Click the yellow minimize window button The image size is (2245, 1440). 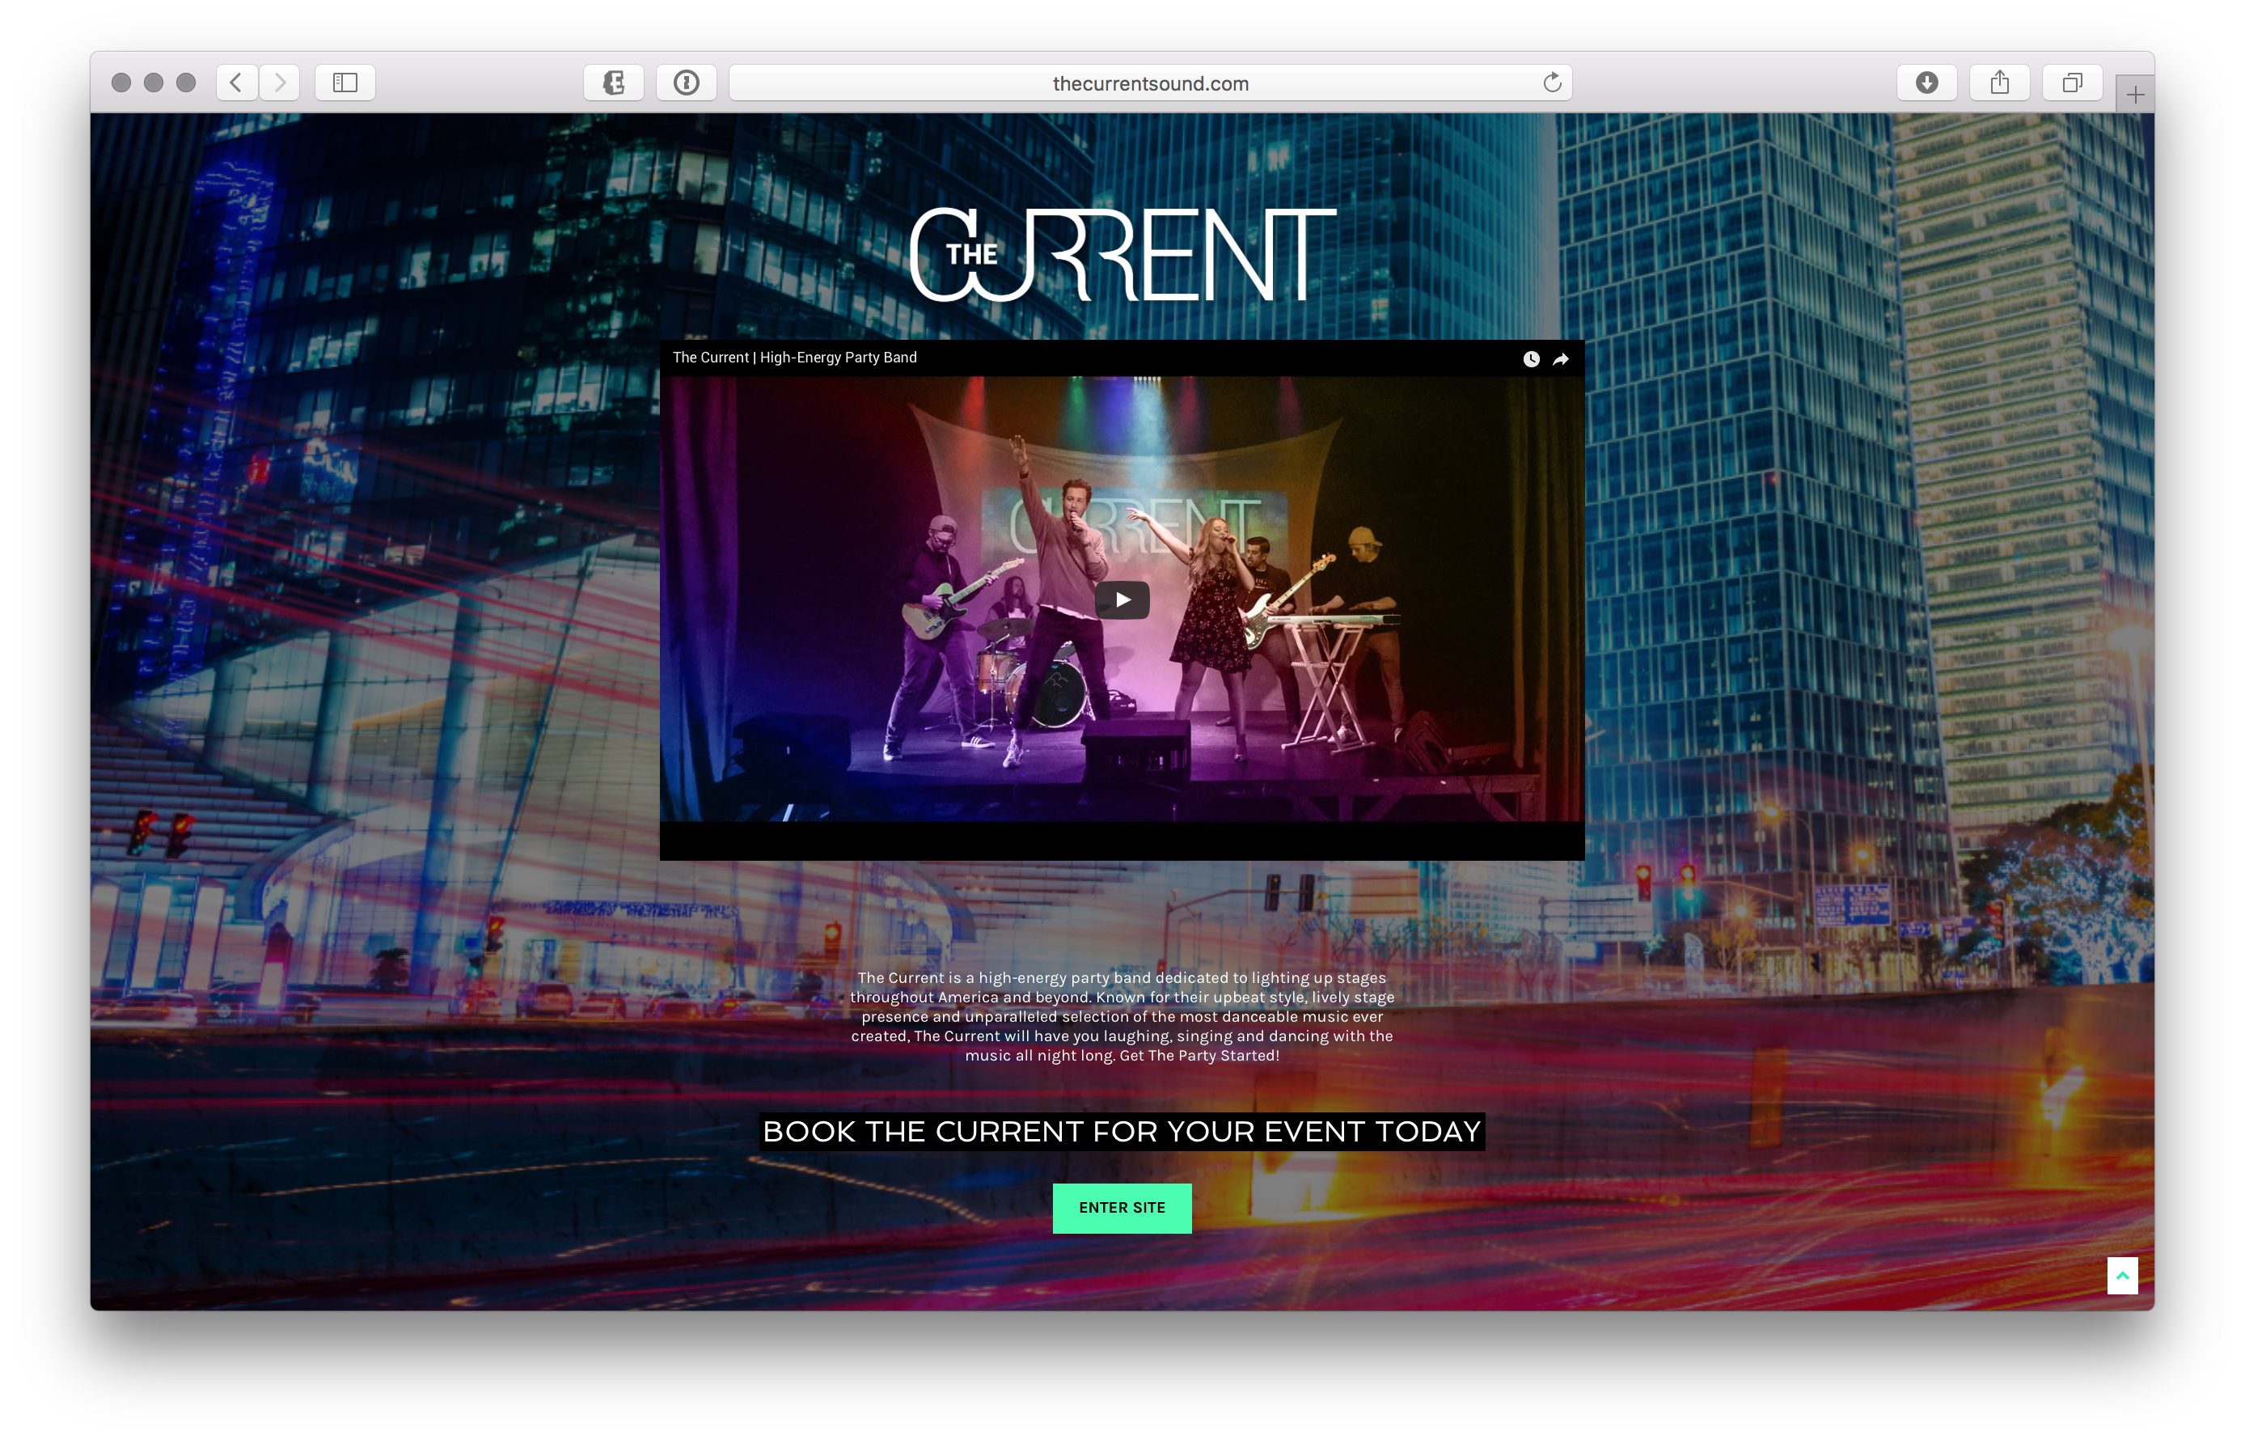[x=154, y=83]
